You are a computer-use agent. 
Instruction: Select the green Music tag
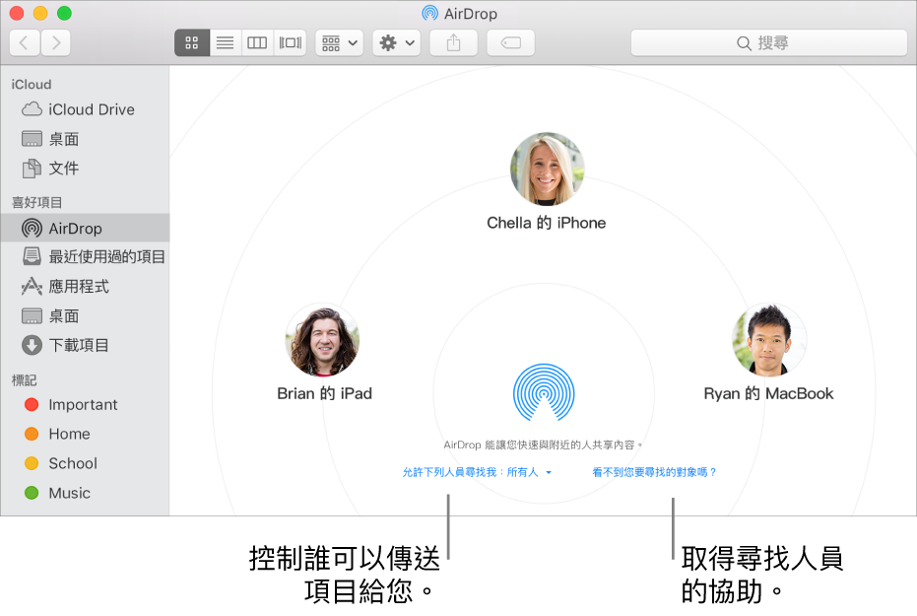click(x=85, y=493)
